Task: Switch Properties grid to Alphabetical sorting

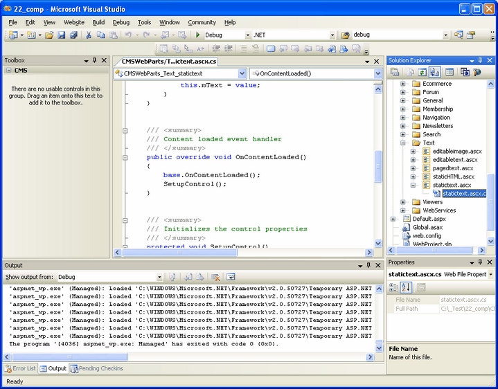Action: pos(406,287)
